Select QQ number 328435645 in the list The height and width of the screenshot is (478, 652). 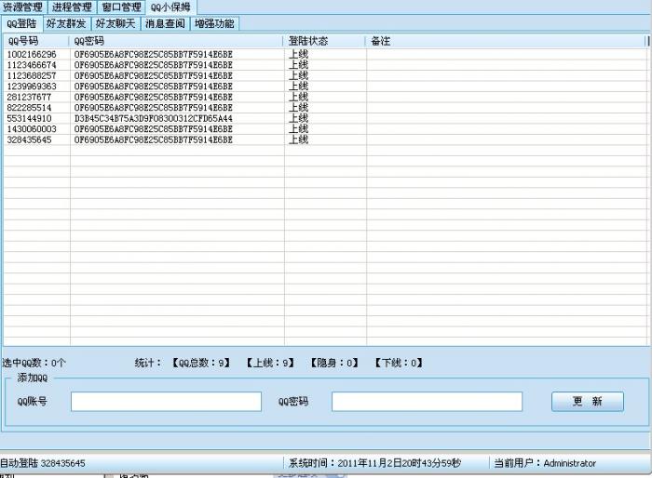29,139
